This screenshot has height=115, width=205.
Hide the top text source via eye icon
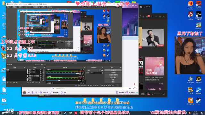coord(41,70)
